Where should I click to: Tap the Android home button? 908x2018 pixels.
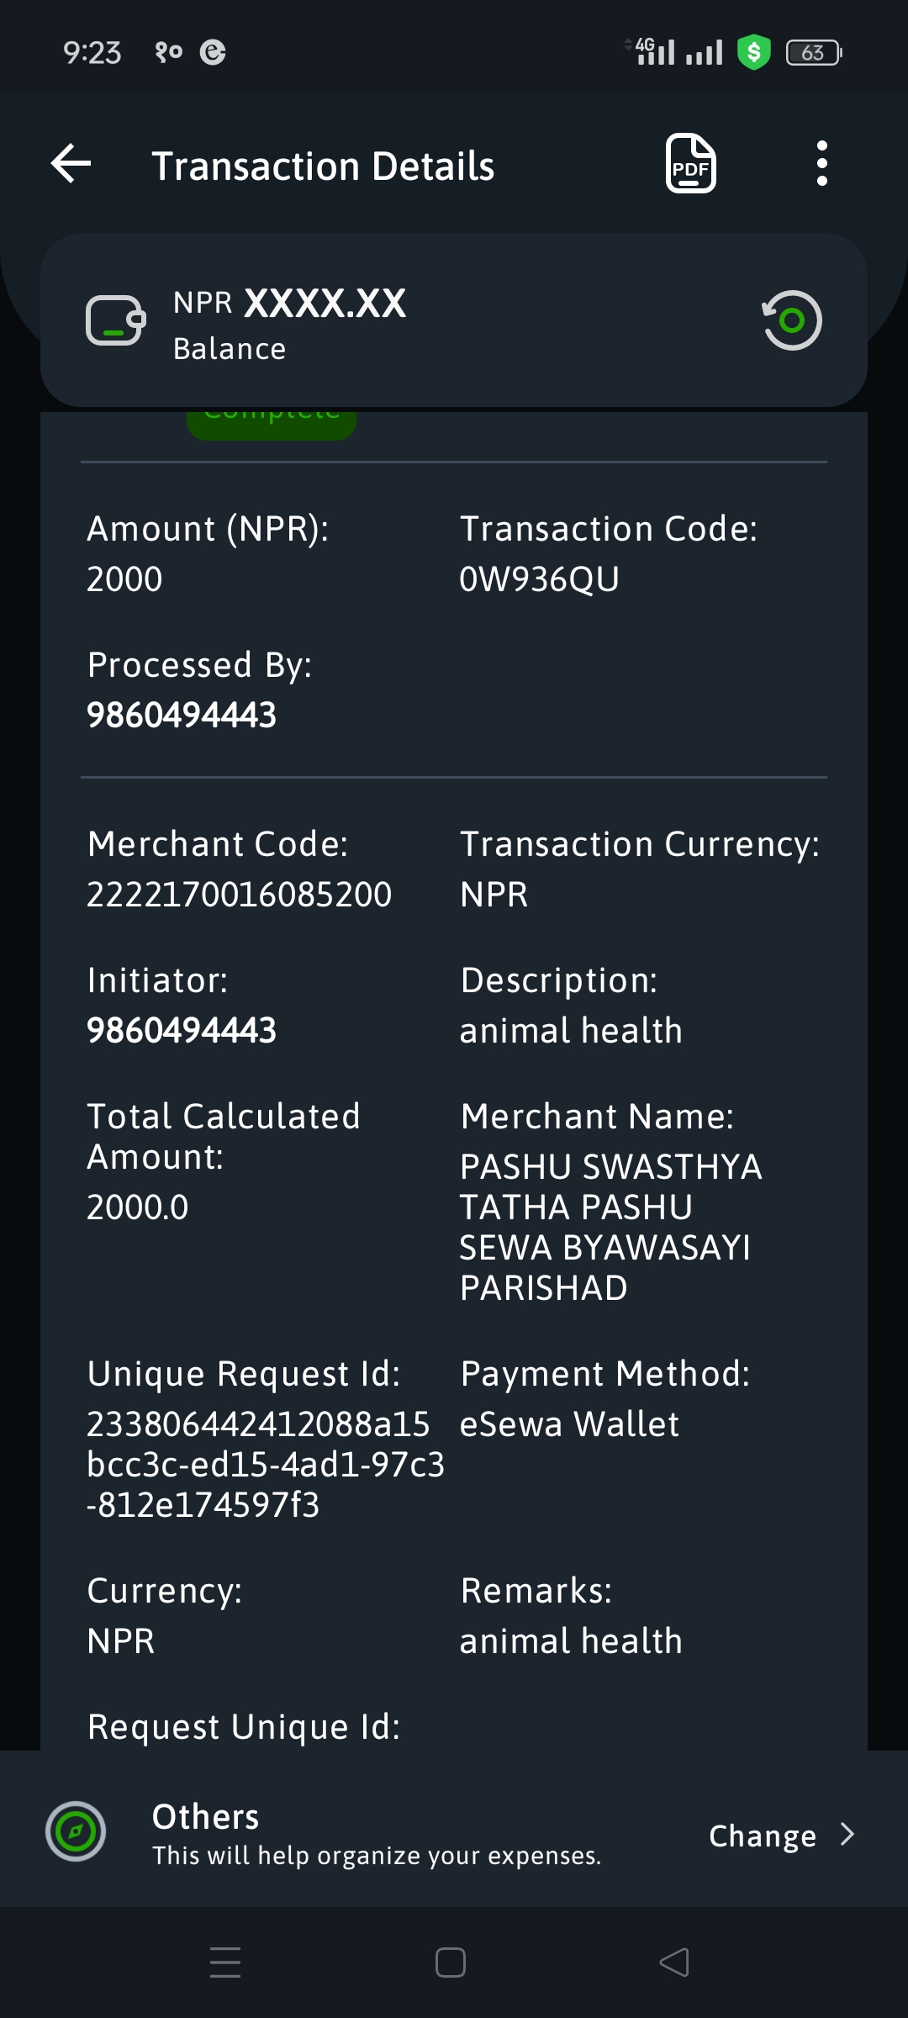tap(451, 1963)
